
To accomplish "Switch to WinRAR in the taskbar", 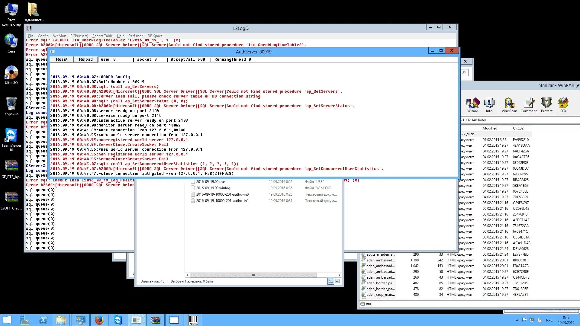I will coord(155,320).
